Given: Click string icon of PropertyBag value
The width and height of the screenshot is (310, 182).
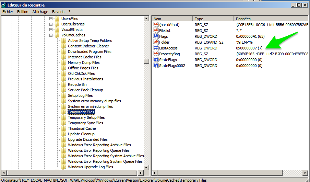Looking at the screenshot, I should [x=156, y=54].
